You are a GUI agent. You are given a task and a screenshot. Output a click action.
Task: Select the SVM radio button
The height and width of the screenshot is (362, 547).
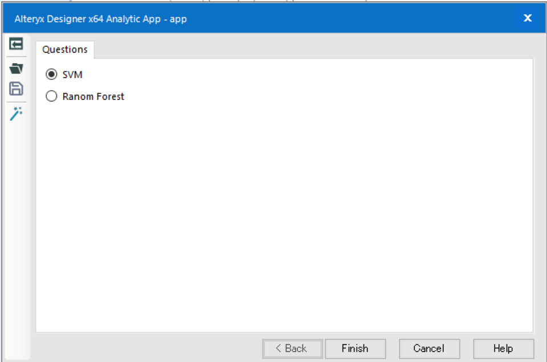pos(51,74)
